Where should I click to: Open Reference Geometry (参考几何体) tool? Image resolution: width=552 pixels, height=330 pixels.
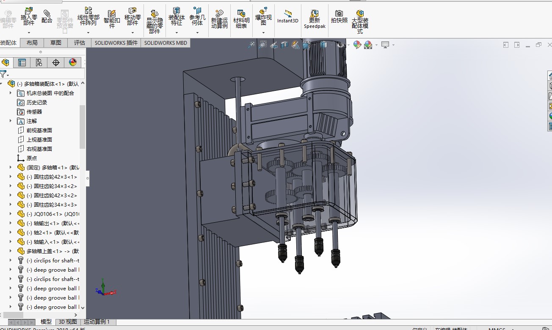[197, 17]
